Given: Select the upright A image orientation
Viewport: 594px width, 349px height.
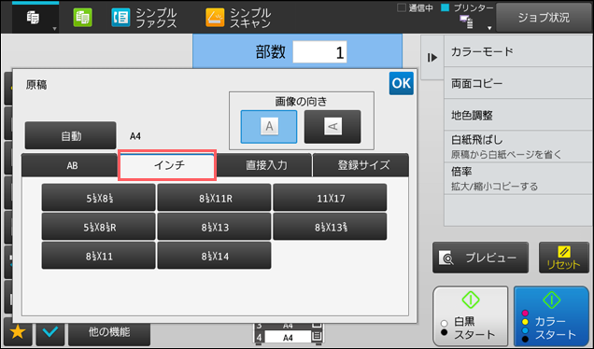Looking at the screenshot, I should [269, 127].
